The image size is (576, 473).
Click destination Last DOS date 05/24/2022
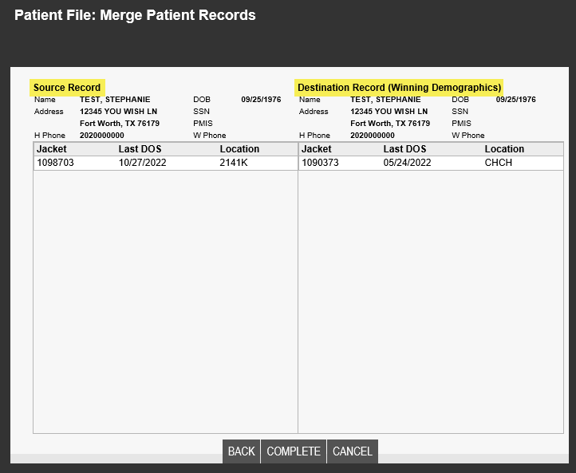click(407, 163)
